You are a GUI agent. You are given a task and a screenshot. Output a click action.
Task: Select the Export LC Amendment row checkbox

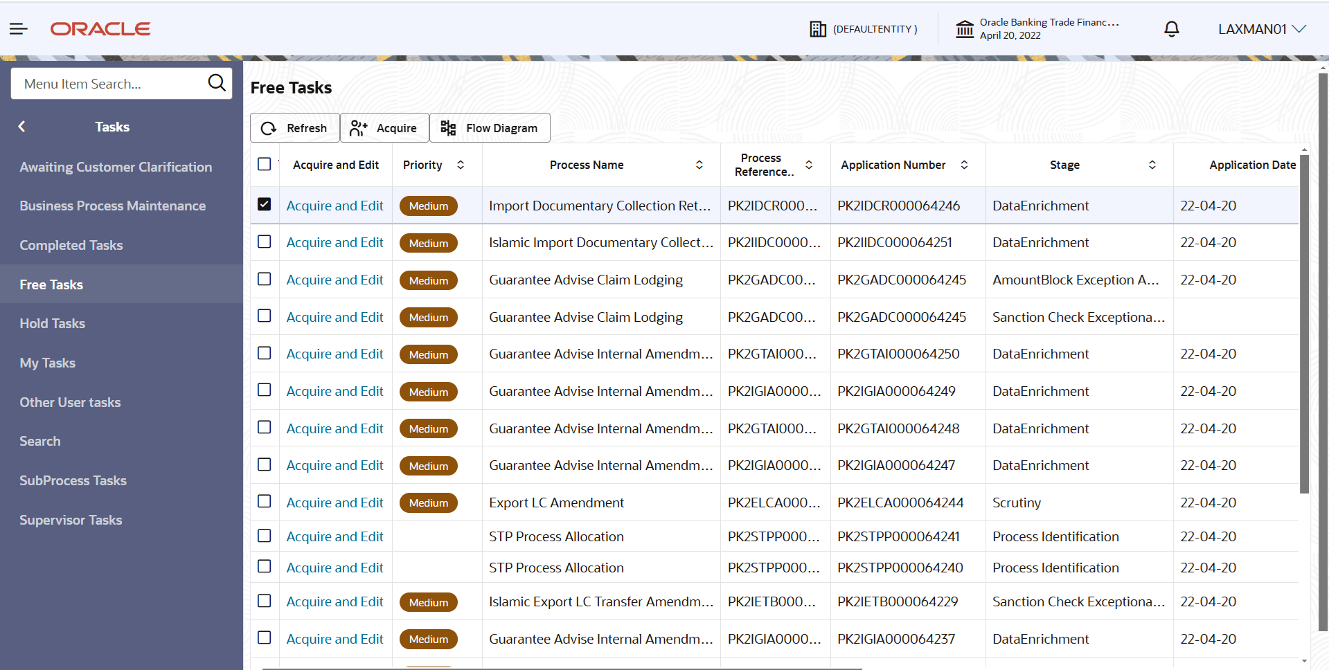coord(264,501)
